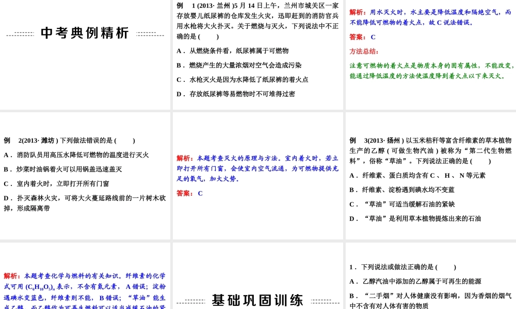Click the 解析 text 用水灭火时
Screen dimensions: 516x309
430,18
